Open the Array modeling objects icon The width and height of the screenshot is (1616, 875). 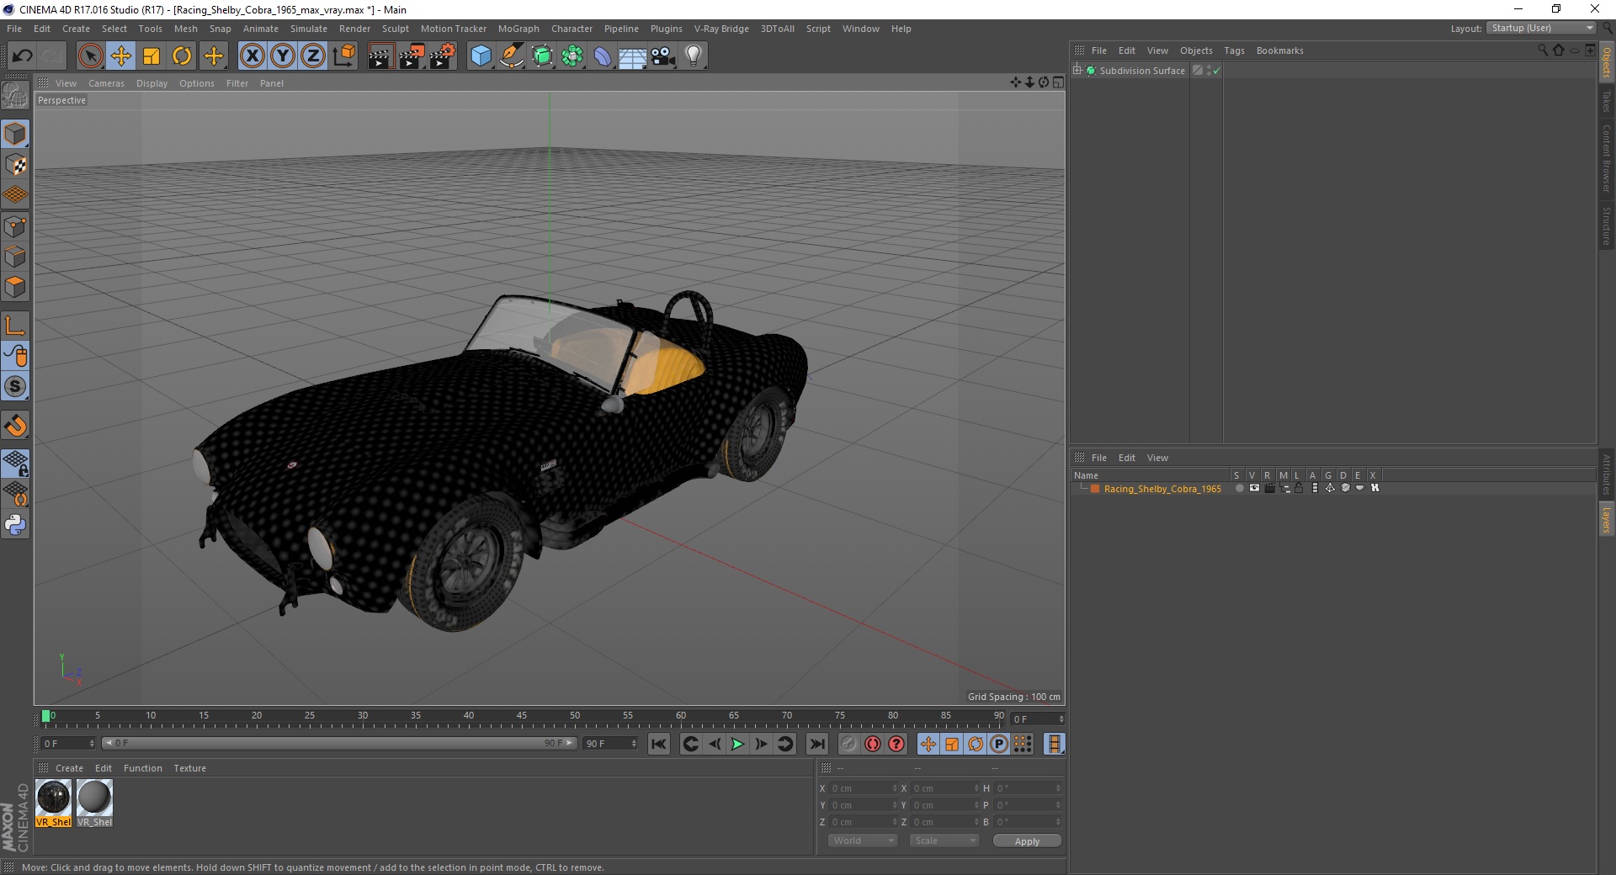(572, 56)
